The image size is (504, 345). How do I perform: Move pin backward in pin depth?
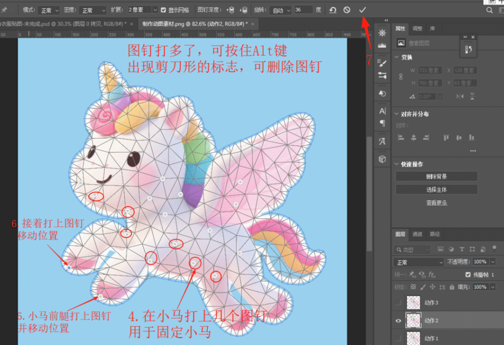click(243, 10)
